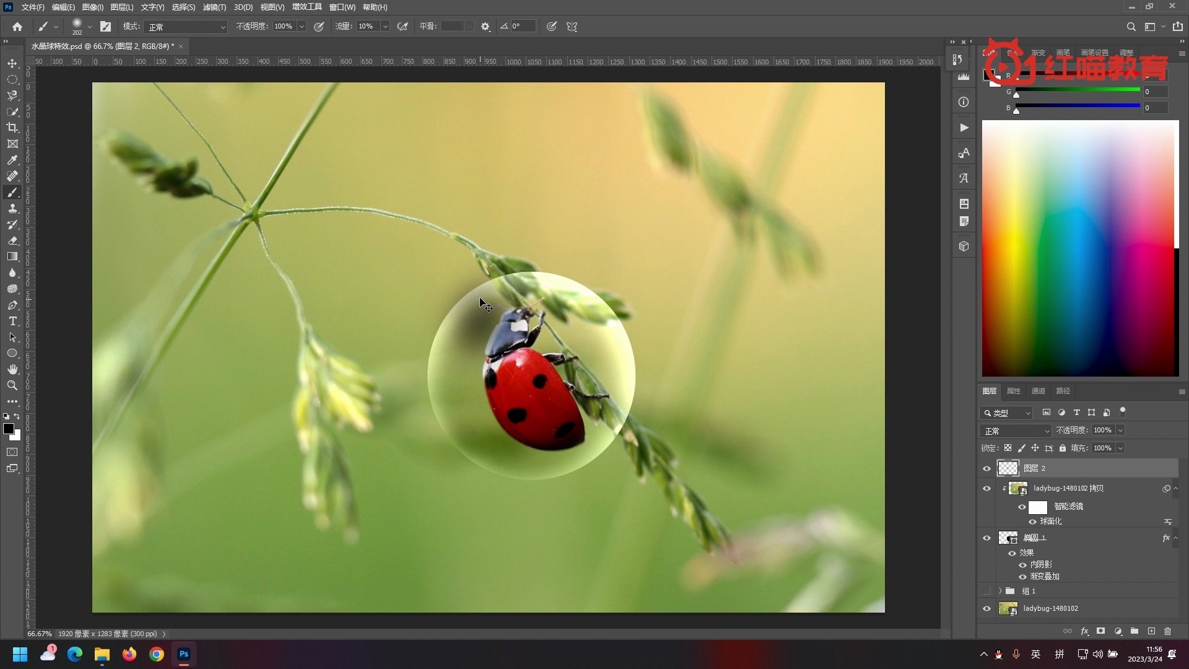Screen dimensions: 1189x669
Task: Open the 滤镜(T) menu
Action: (x=214, y=7)
